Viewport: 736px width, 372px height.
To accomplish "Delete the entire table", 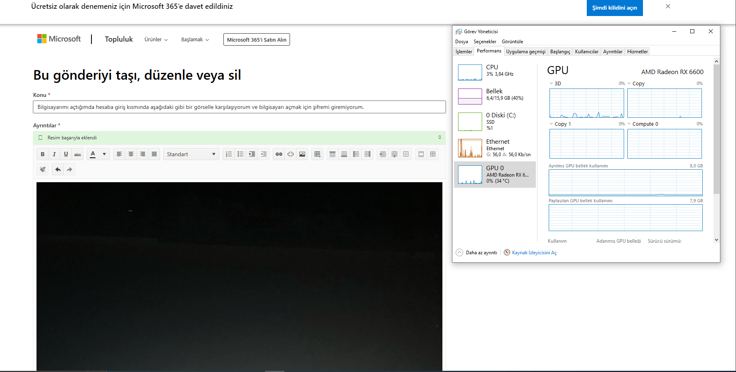I will (x=406, y=154).
